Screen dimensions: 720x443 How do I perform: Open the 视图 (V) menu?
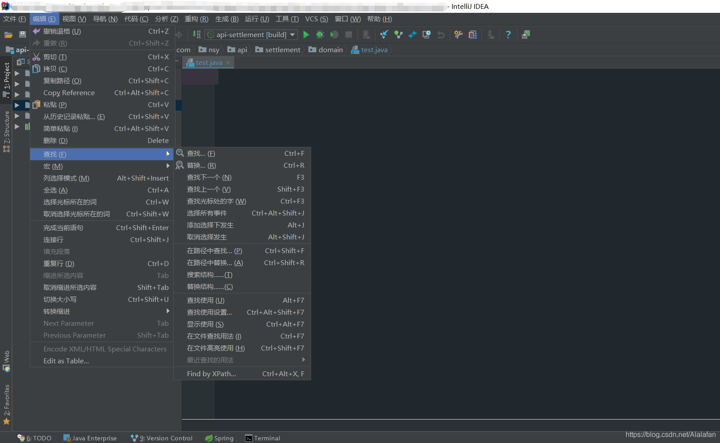74,19
